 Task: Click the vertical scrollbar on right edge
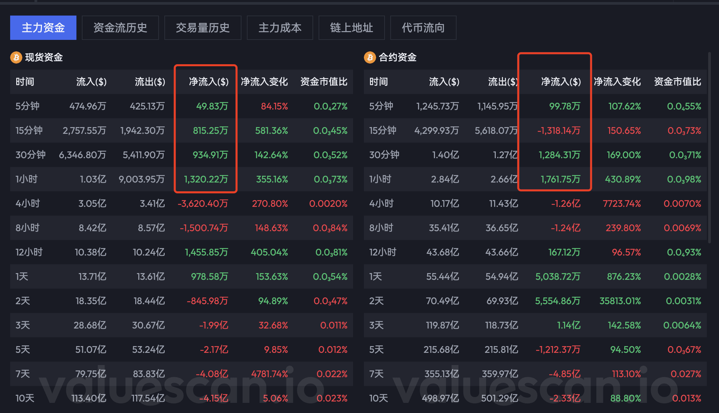710,148
